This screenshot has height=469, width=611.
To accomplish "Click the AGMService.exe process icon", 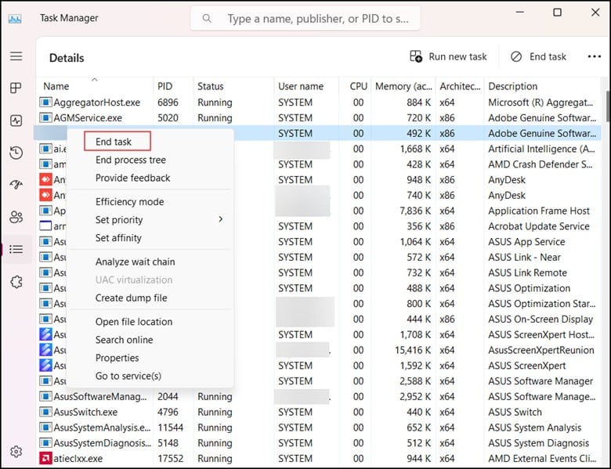I will (x=45, y=117).
